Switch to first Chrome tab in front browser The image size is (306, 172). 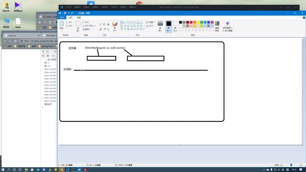point(22,35)
